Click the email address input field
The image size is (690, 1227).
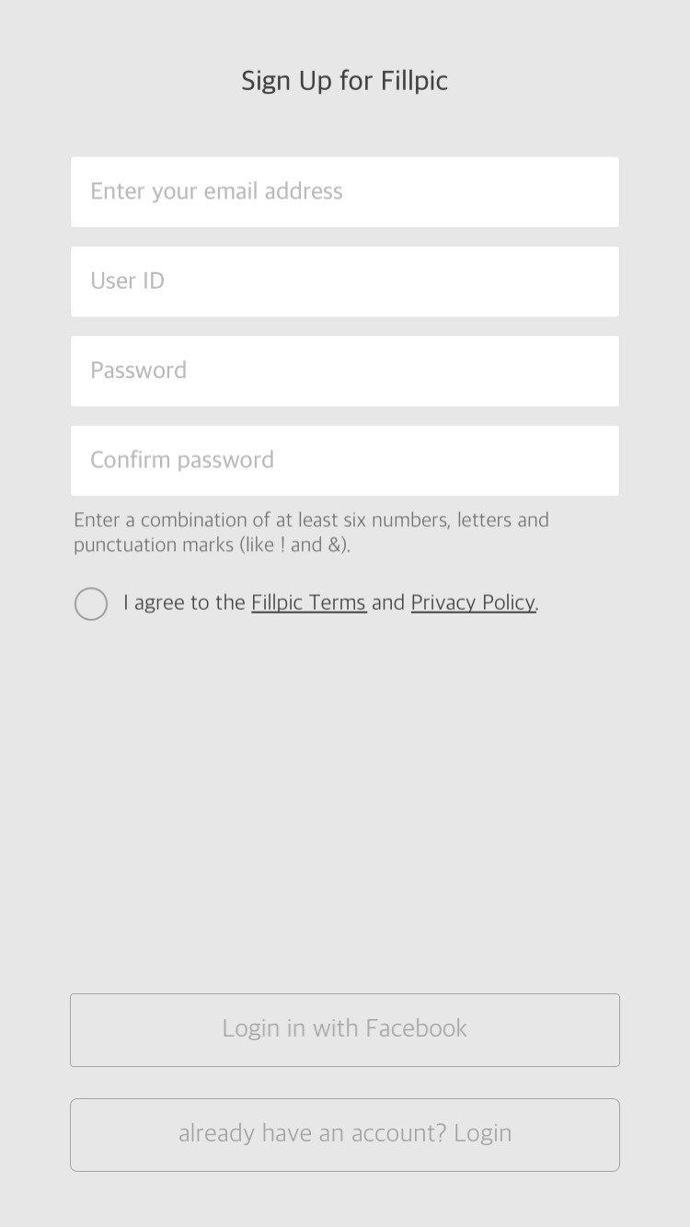click(344, 191)
